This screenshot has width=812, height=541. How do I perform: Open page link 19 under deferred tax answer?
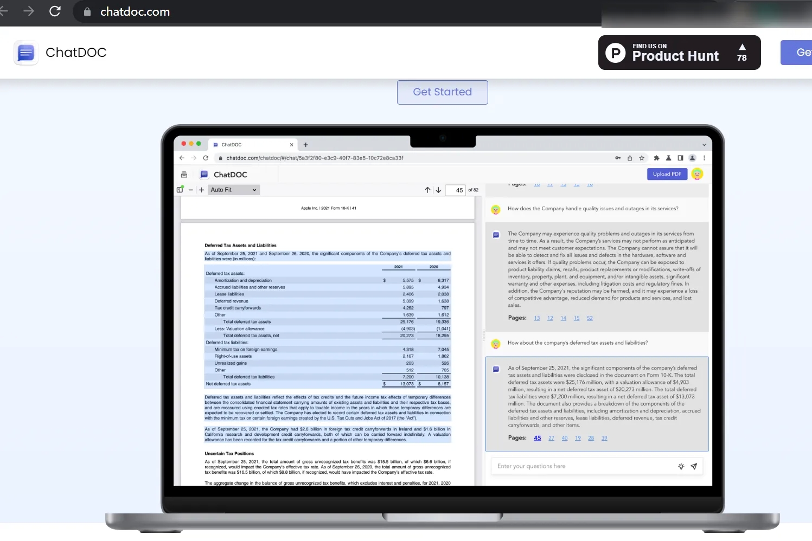[x=578, y=438]
